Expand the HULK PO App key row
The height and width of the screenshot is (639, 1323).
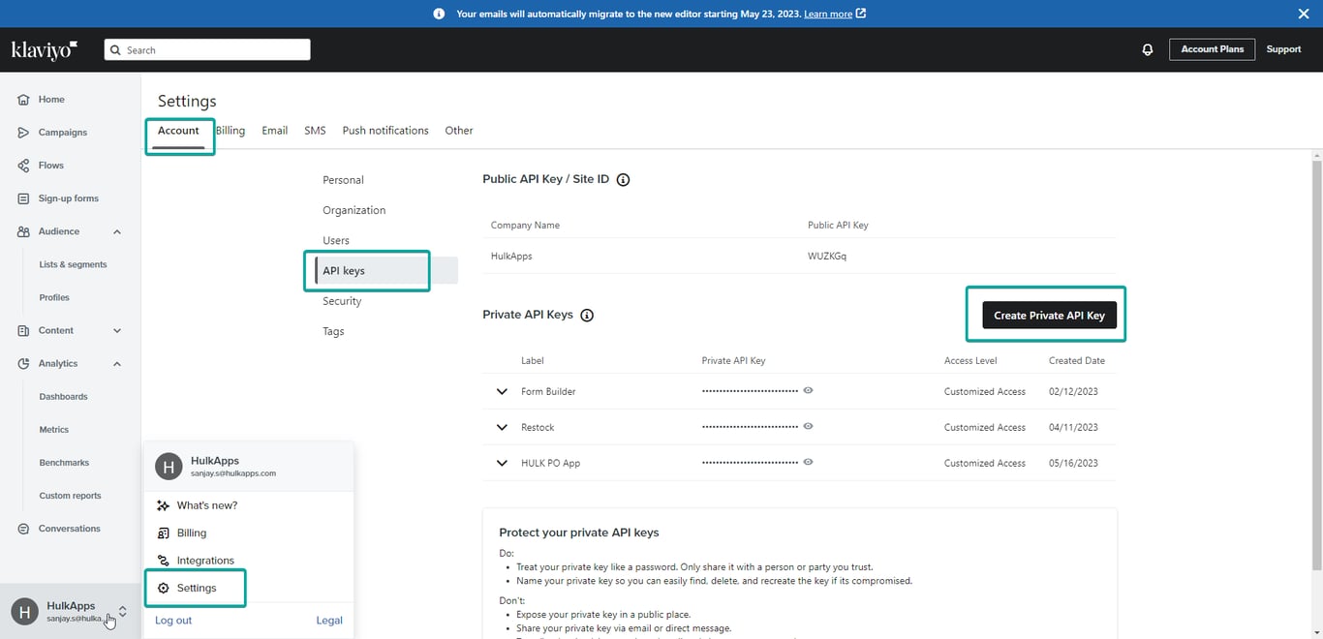(502, 463)
